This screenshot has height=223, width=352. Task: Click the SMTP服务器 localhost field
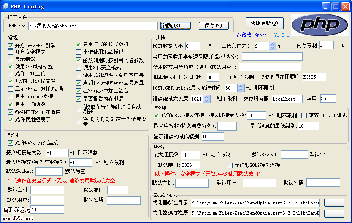pos(287,99)
